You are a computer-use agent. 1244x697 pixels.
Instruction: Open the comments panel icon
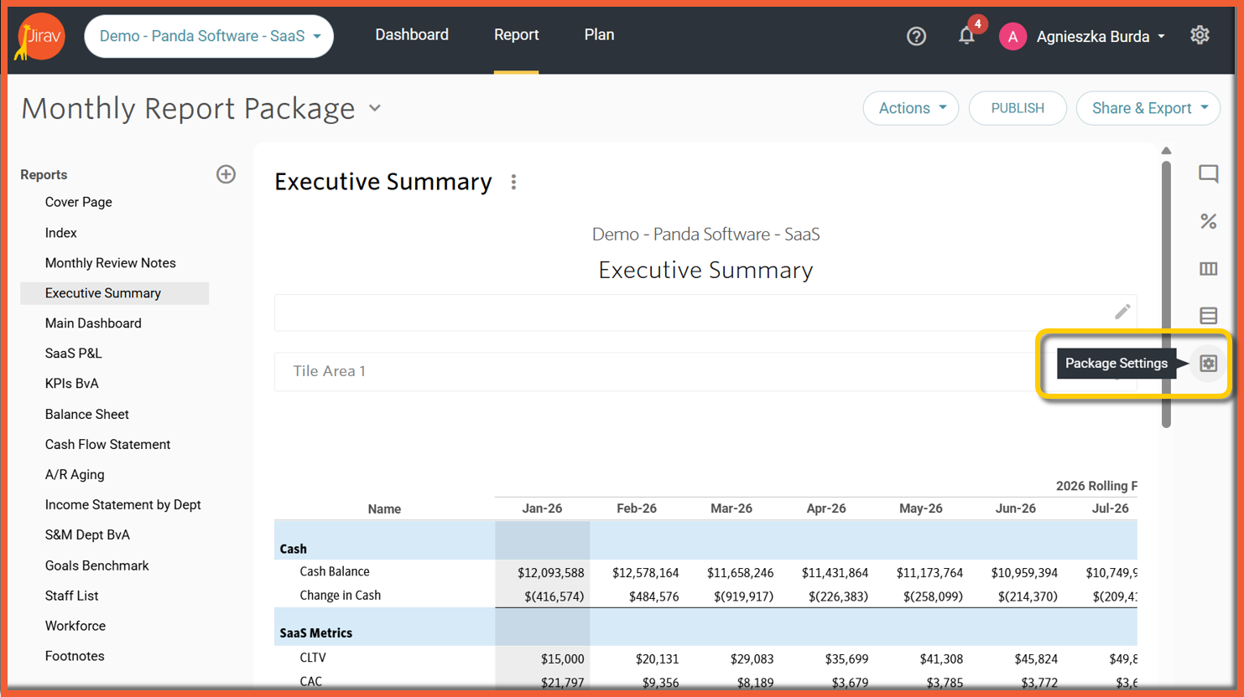point(1208,174)
